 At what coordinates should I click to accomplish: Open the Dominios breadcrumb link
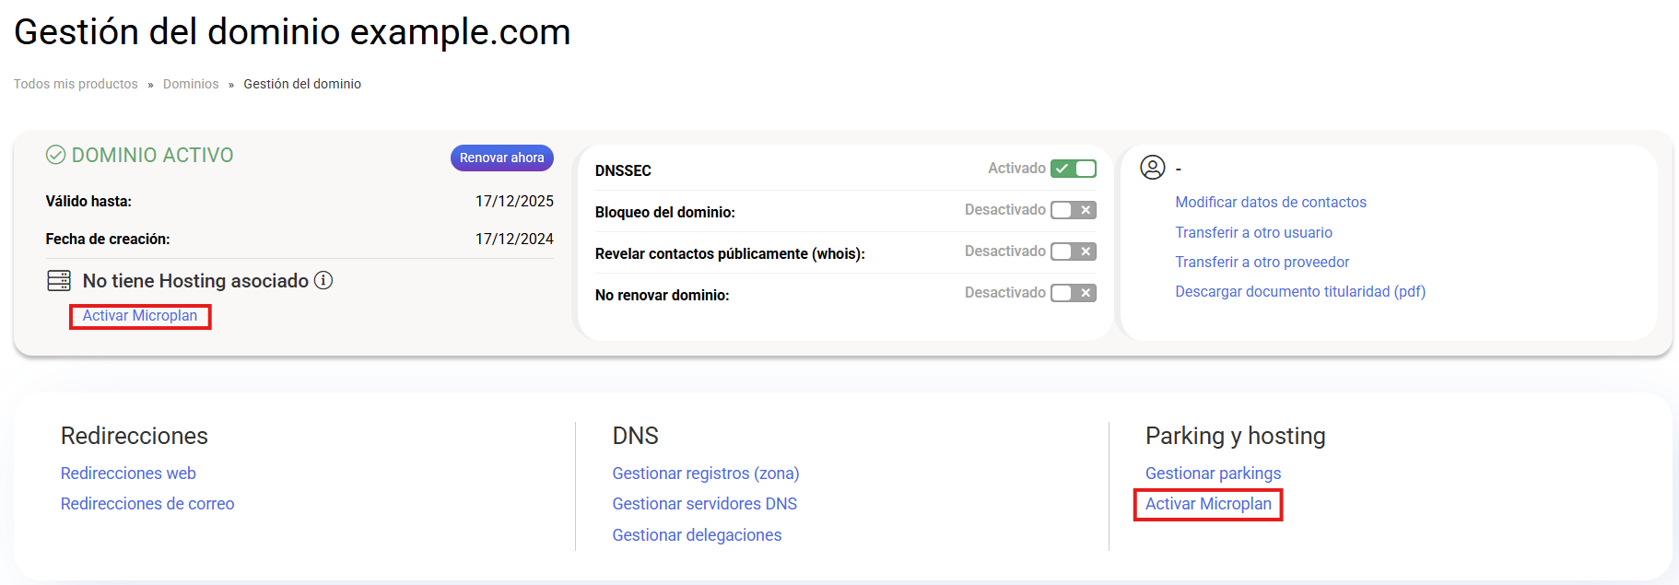click(x=191, y=84)
